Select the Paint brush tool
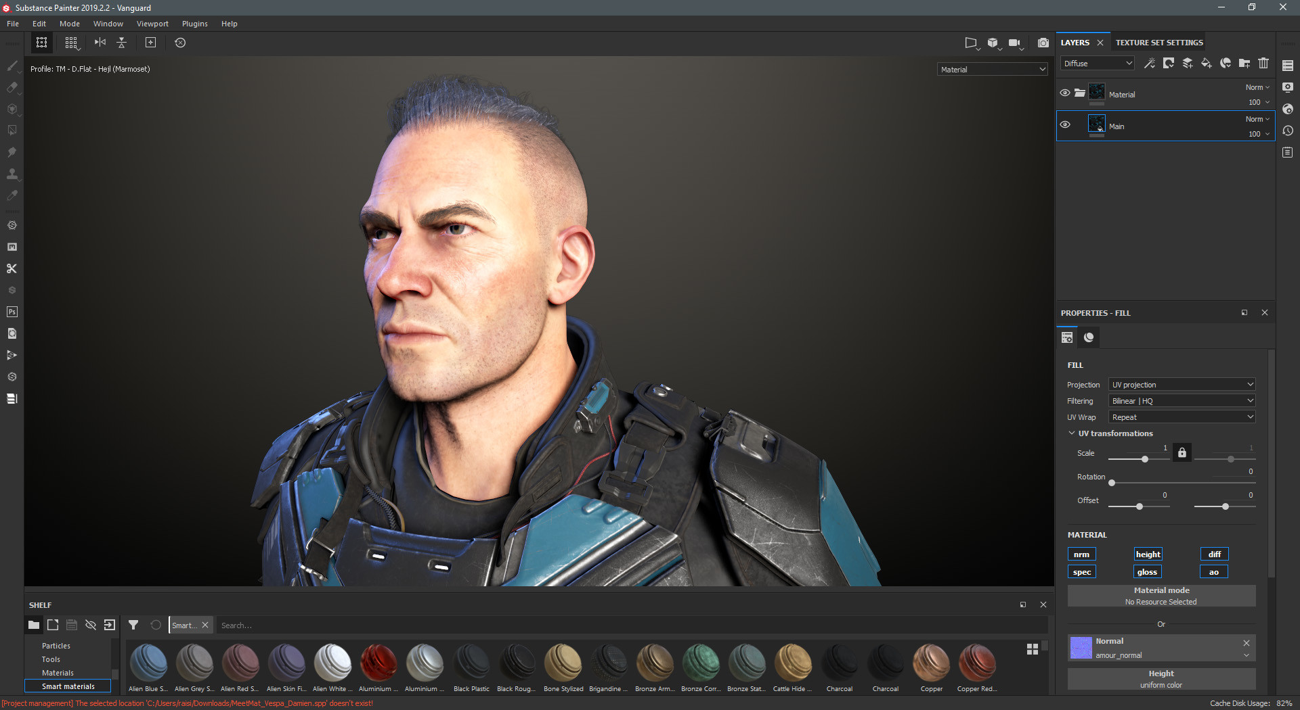1300x710 pixels. coord(12,66)
